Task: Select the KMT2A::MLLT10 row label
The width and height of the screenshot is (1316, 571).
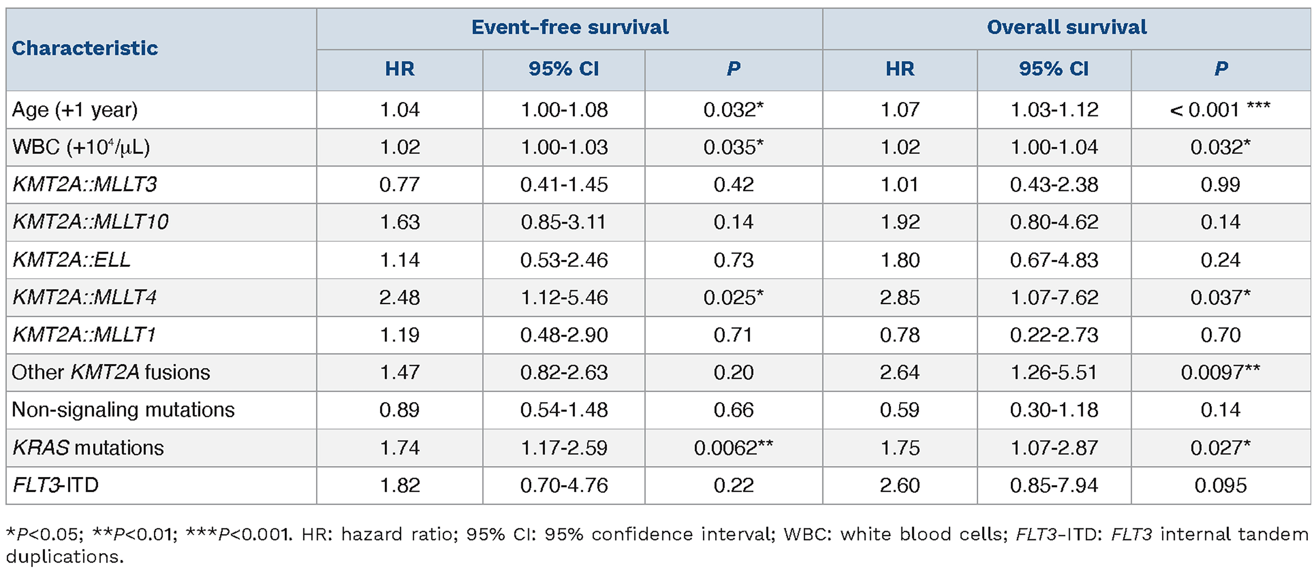Action: tap(90, 221)
